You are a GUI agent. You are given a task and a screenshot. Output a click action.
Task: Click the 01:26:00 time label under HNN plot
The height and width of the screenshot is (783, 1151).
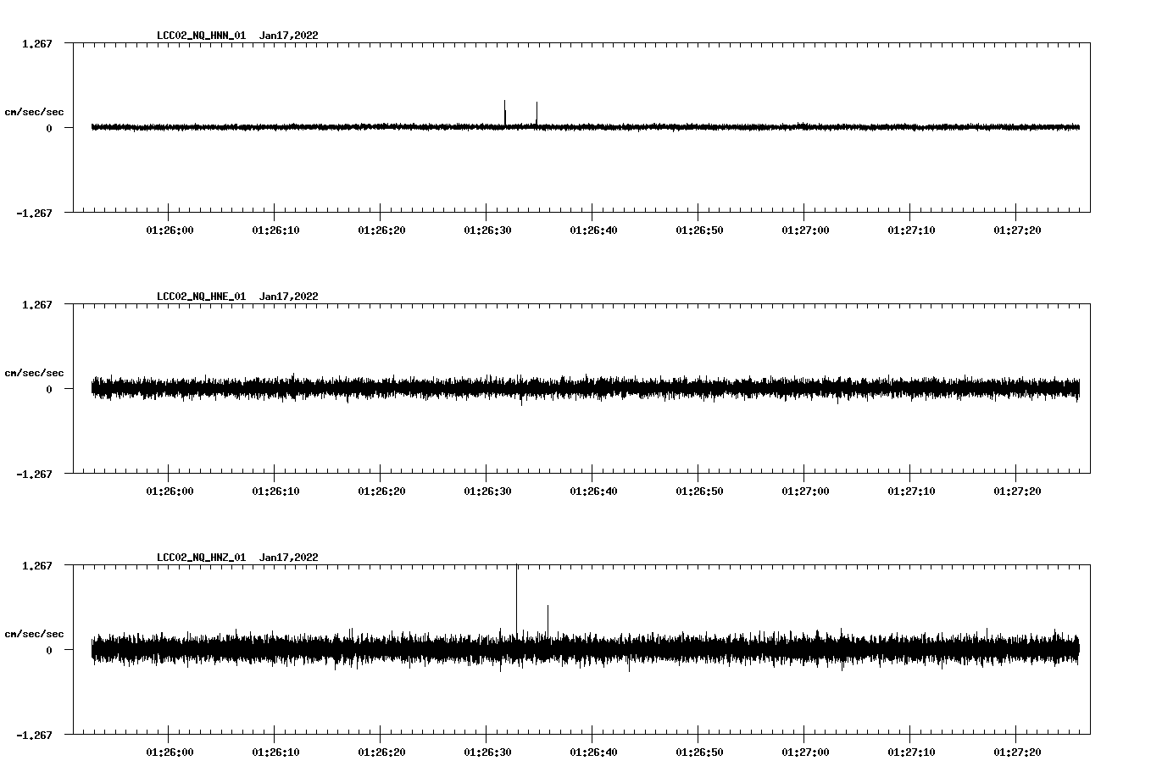click(170, 230)
